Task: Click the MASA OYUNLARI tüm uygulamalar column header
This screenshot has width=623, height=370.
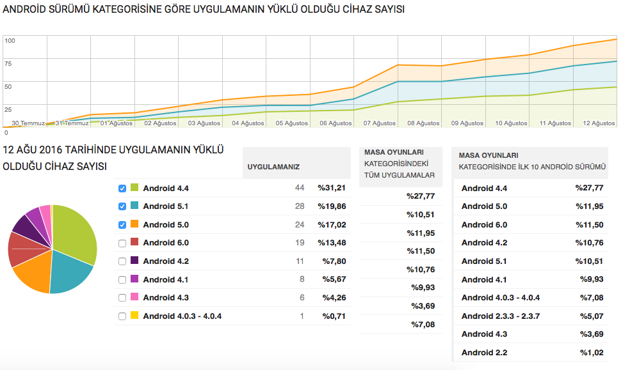Action: point(401,167)
